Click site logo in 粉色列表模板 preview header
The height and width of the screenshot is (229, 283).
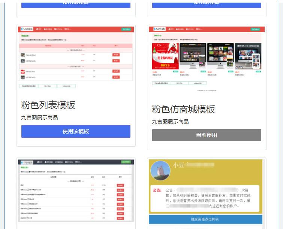pos(27,29)
